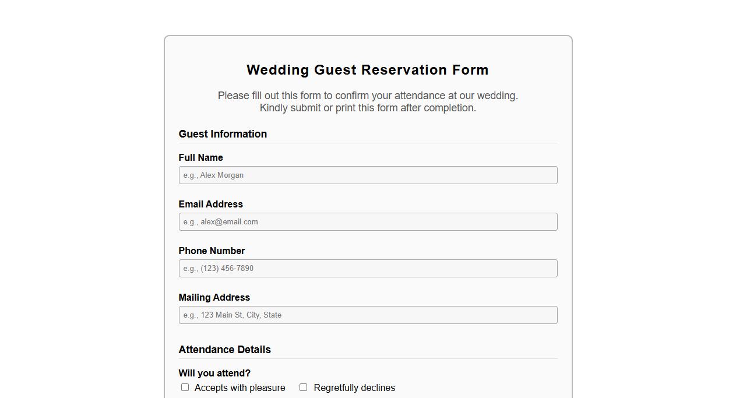Click the 'Guest Information' section heading

click(223, 134)
